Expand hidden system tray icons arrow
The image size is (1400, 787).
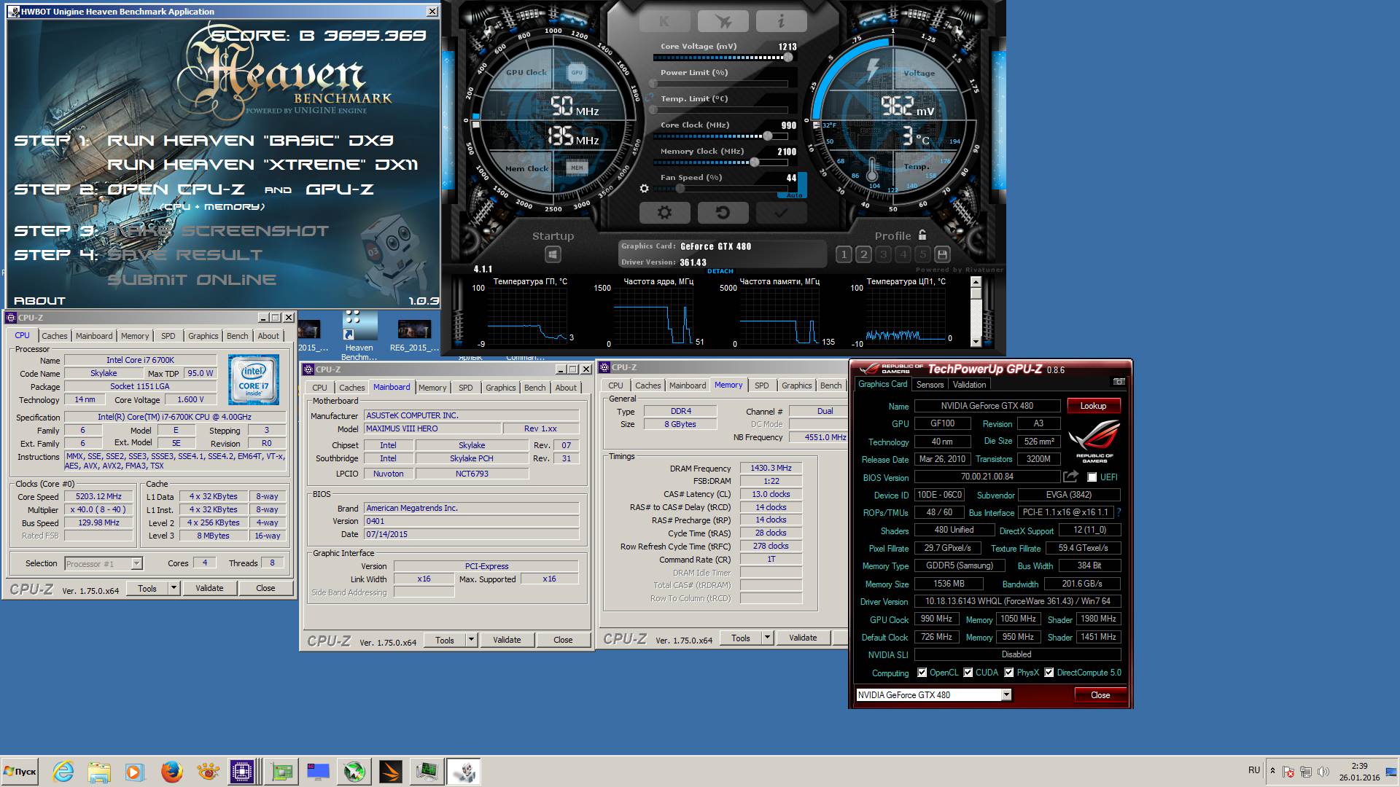point(1272,771)
